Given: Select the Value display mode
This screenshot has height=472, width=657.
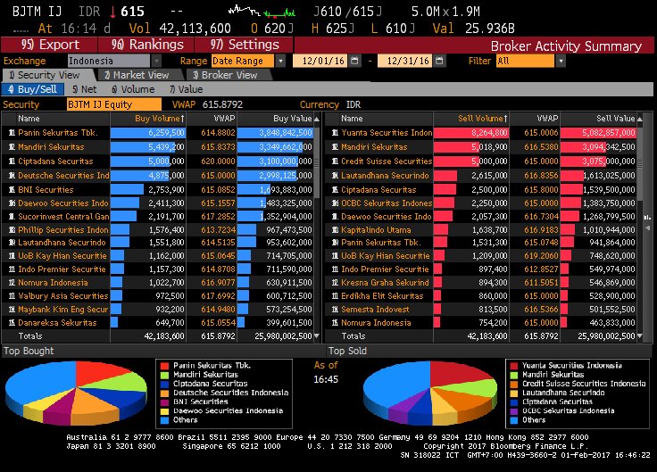Looking at the screenshot, I should (x=186, y=89).
